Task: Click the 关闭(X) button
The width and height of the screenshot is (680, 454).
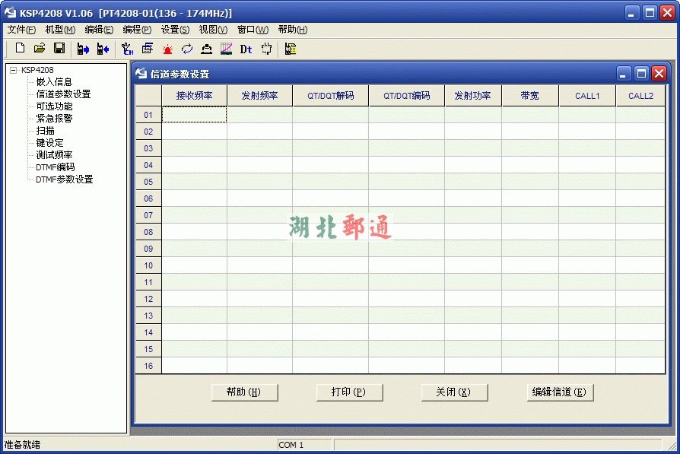Action: (454, 392)
